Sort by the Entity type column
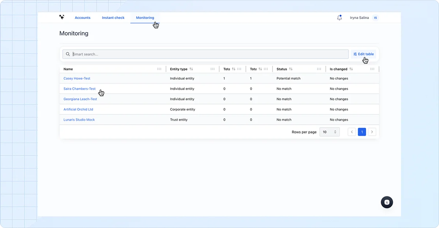The image size is (439, 228). [191, 69]
